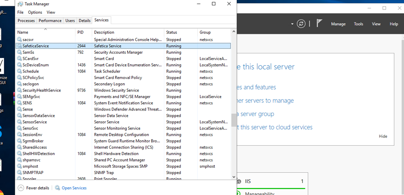Click the services list scroll up arrow
The image size is (404, 195).
[234, 31]
